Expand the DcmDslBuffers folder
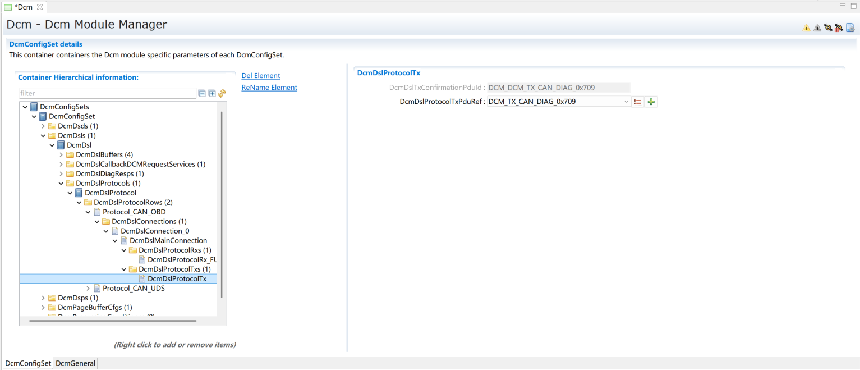Image resolution: width=860 pixels, height=370 pixels. click(x=61, y=154)
